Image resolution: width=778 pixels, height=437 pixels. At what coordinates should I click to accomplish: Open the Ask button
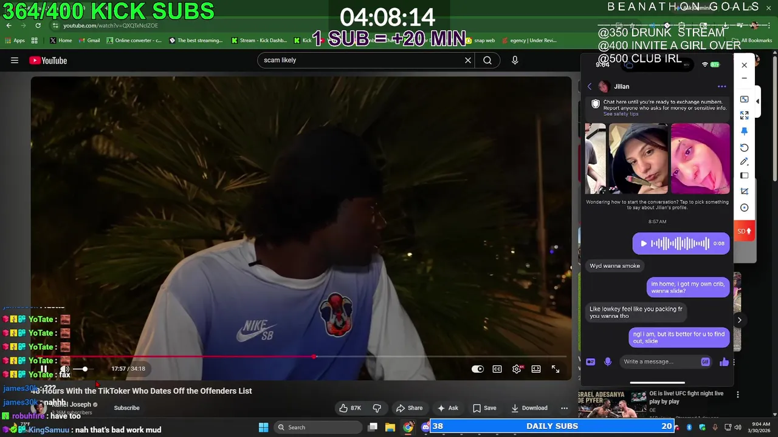[448, 408]
